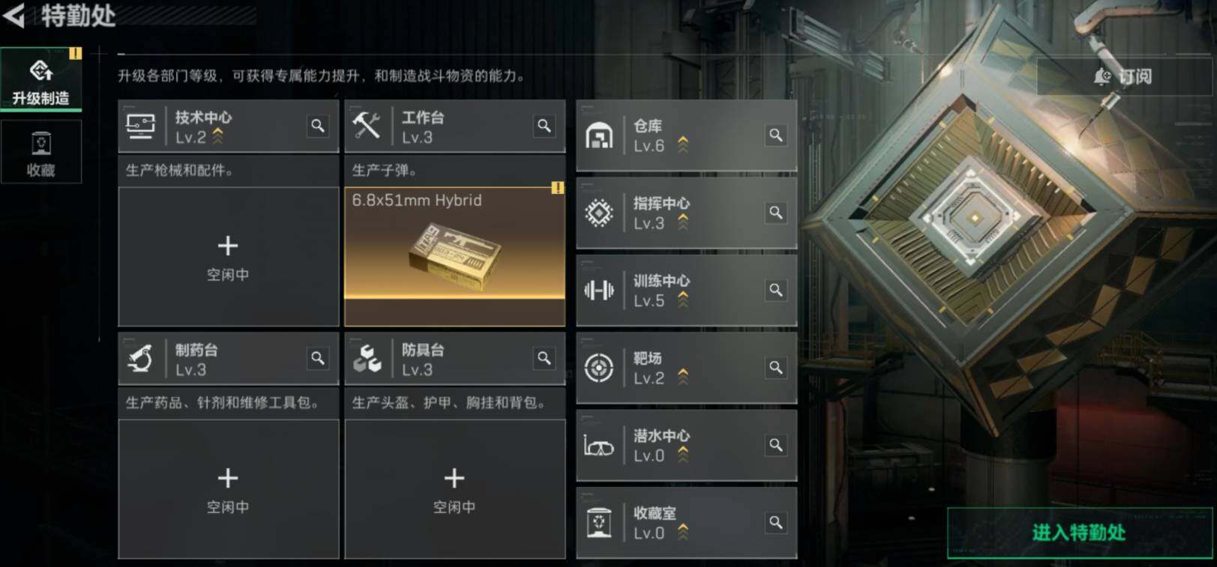Click the 靶场 target icon
Image resolution: width=1217 pixels, height=567 pixels.
598,368
